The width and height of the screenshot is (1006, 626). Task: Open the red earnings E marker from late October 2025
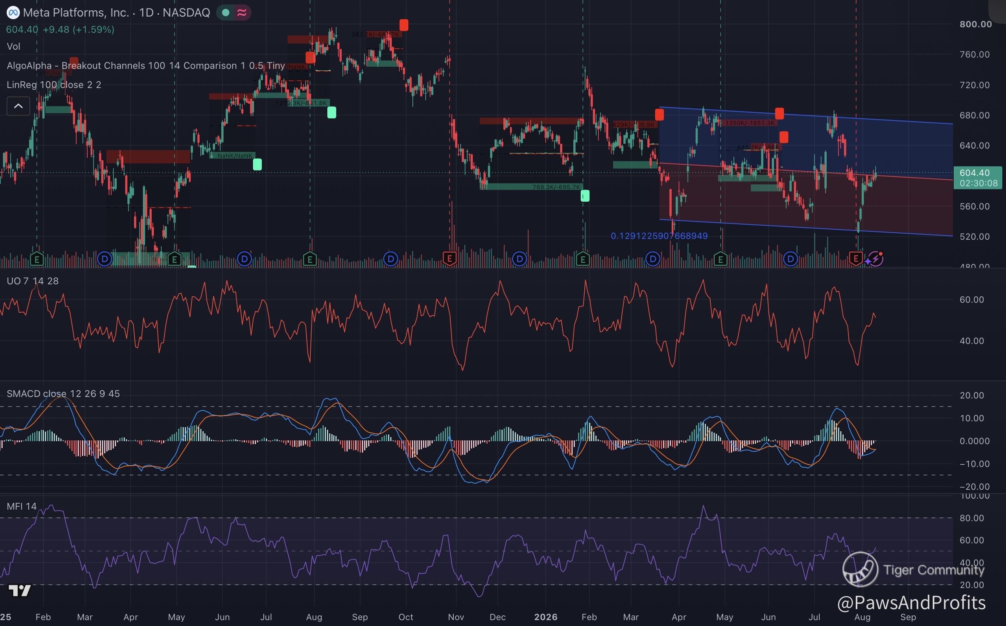coord(450,259)
